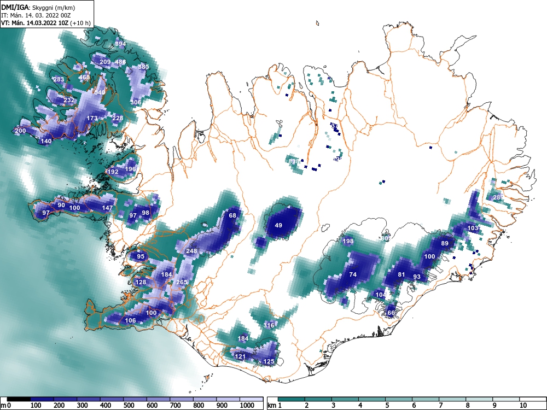Click the 540 visibility value in the Westfjords
Screen dimensions: 547x410
pyautogui.click(x=100, y=92)
